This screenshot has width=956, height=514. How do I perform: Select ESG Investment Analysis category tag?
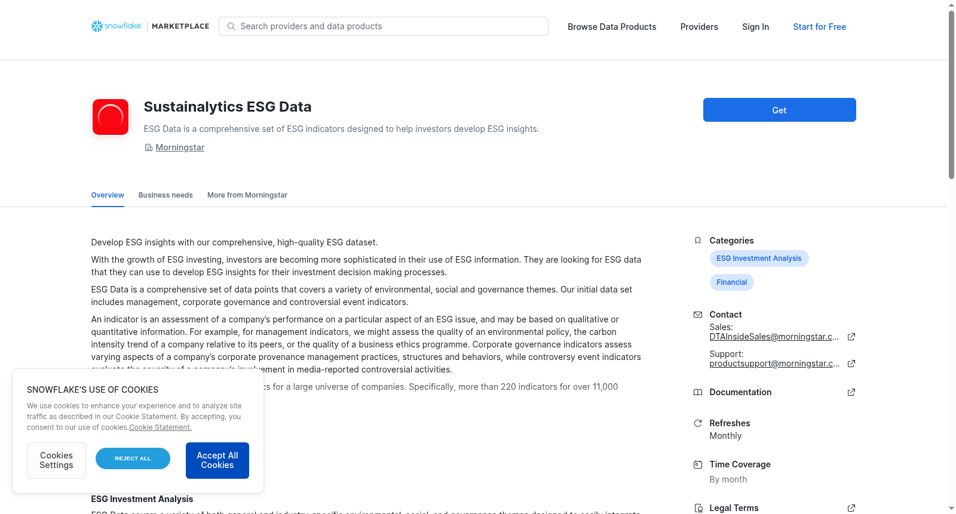759,258
